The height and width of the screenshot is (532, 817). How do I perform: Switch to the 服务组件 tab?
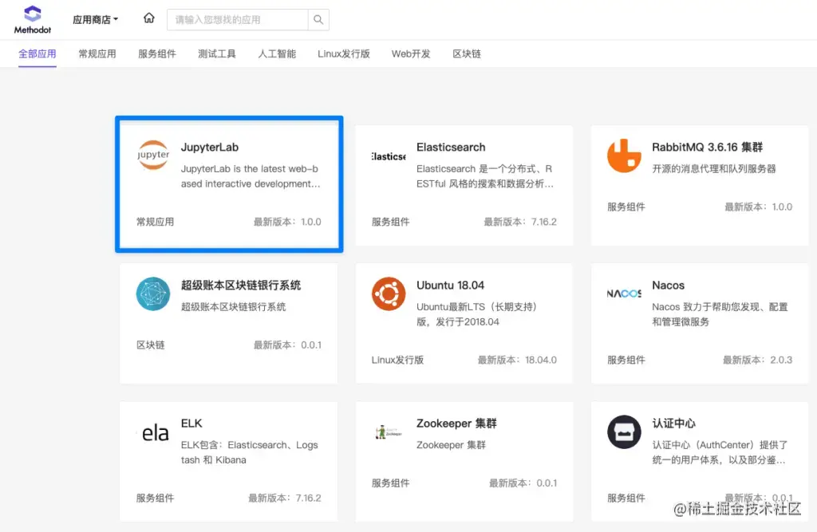[156, 53]
